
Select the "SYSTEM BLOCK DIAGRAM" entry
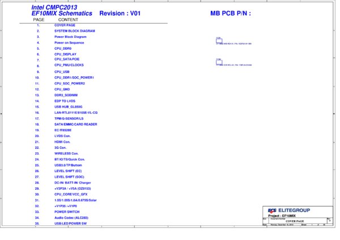(x=75, y=31)
